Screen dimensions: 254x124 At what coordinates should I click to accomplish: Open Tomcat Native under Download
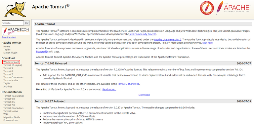[x=11, y=80]
